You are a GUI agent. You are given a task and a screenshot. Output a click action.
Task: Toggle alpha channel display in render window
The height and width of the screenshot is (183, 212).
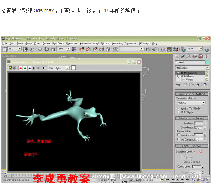point(34,68)
